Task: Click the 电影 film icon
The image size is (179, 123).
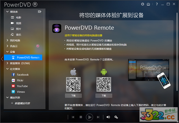Action: [x=12, y=17]
